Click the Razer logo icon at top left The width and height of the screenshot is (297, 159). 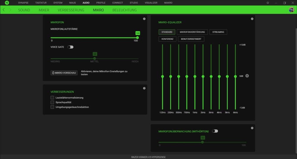coord(7,3)
